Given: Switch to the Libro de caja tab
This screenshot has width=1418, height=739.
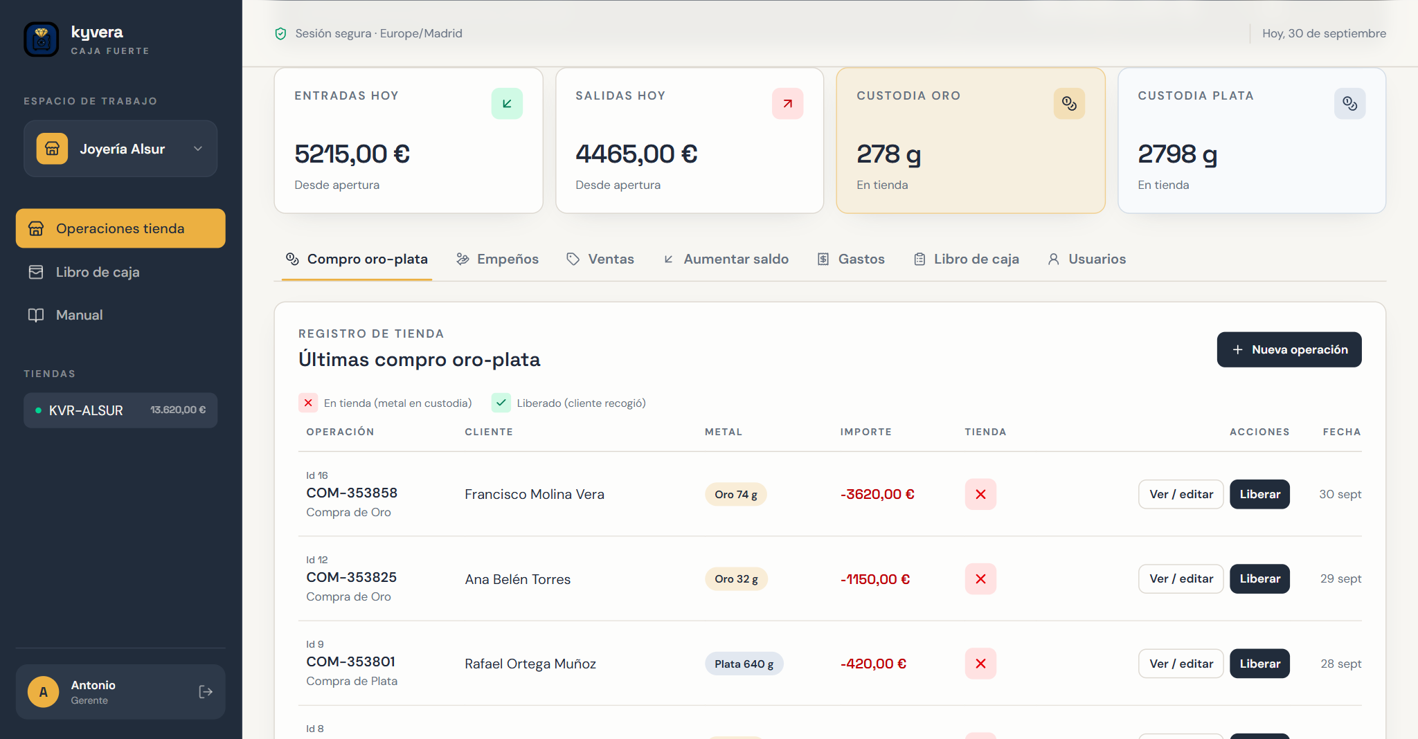Looking at the screenshot, I should (967, 259).
